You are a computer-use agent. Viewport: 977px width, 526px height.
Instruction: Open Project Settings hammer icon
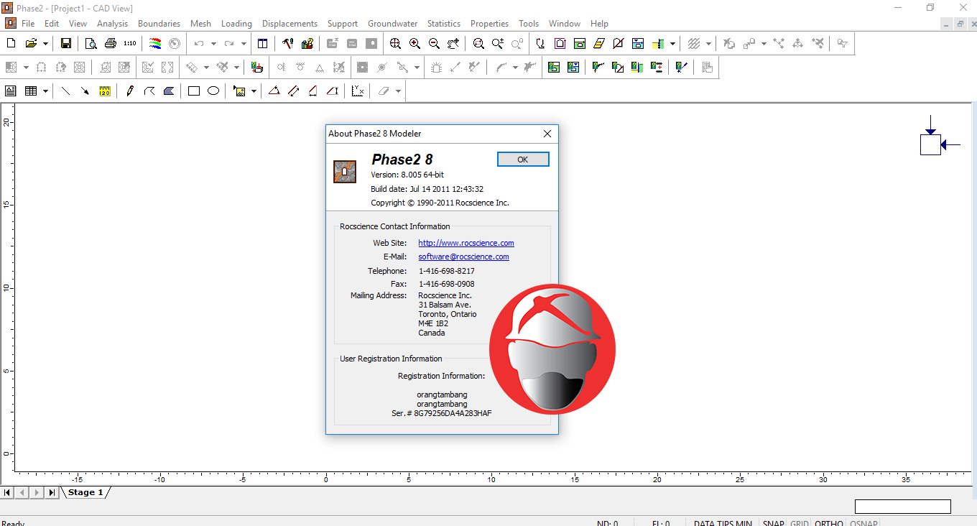pyautogui.click(x=288, y=43)
